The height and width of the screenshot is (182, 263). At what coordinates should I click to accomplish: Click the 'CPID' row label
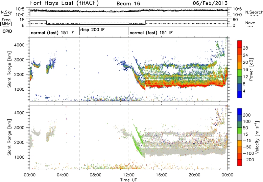7,31
